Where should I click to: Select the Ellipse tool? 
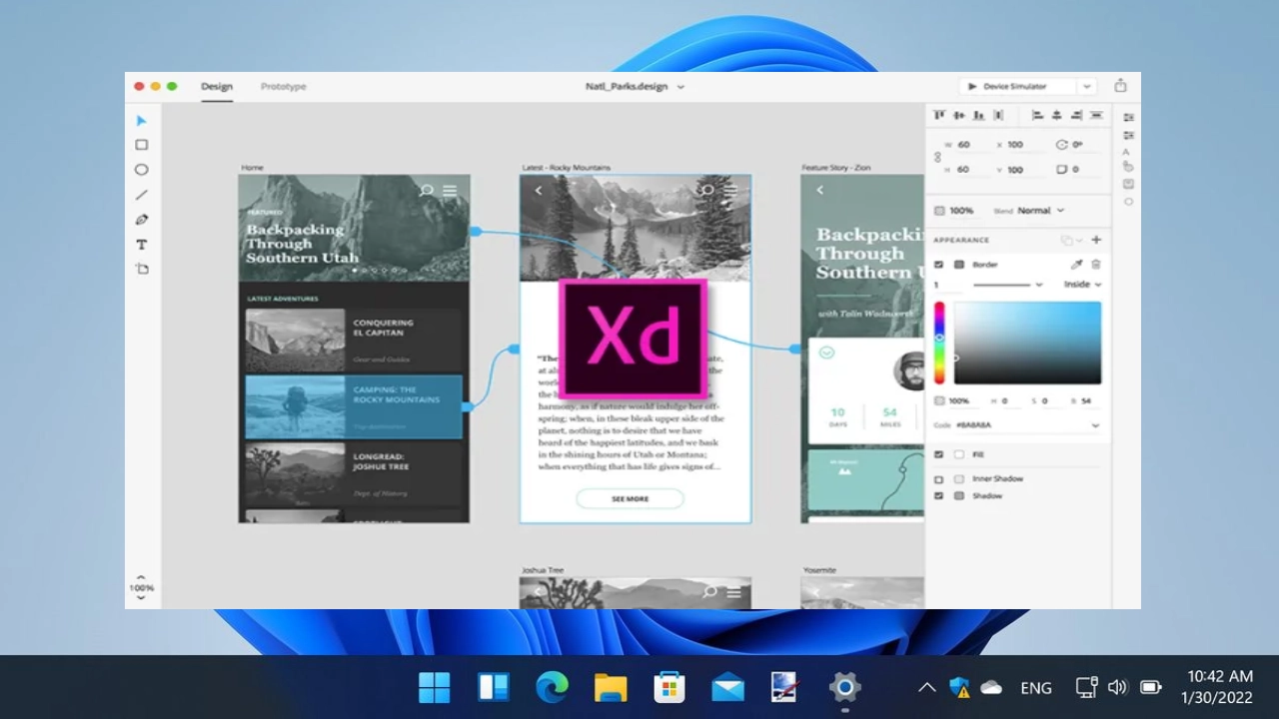tap(142, 170)
